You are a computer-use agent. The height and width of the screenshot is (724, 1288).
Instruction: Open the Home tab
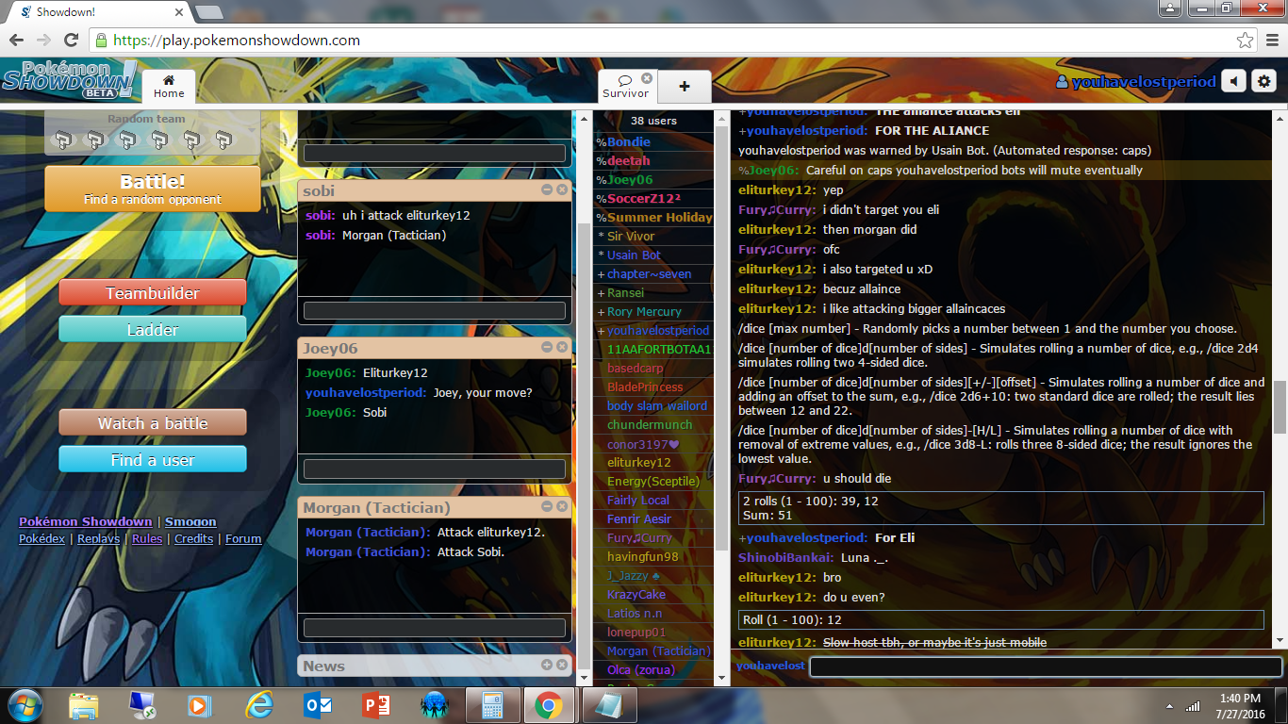click(169, 86)
